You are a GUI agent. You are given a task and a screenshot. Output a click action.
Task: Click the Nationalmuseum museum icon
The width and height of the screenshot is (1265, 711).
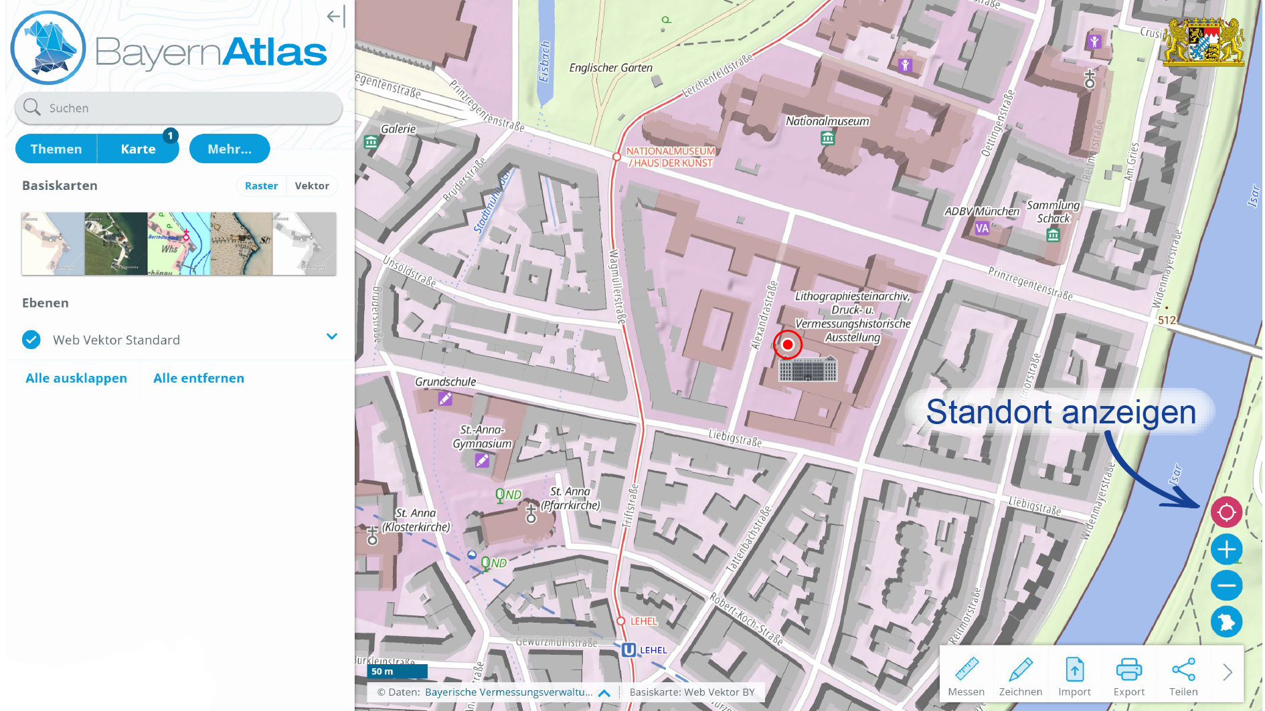tap(828, 138)
